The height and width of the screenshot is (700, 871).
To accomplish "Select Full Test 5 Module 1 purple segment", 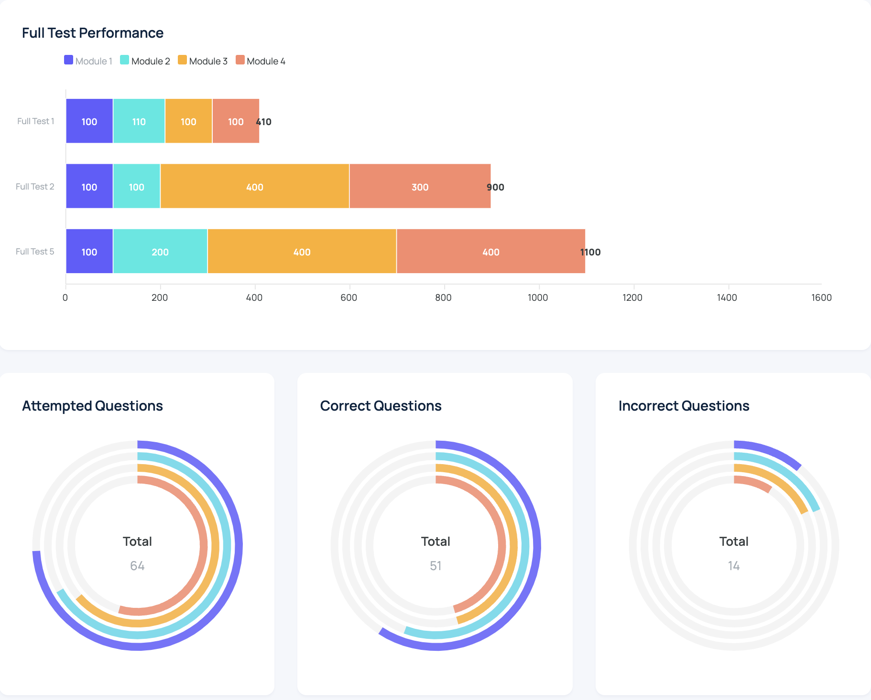I will click(89, 251).
